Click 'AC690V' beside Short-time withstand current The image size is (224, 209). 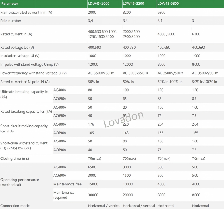click(60, 150)
